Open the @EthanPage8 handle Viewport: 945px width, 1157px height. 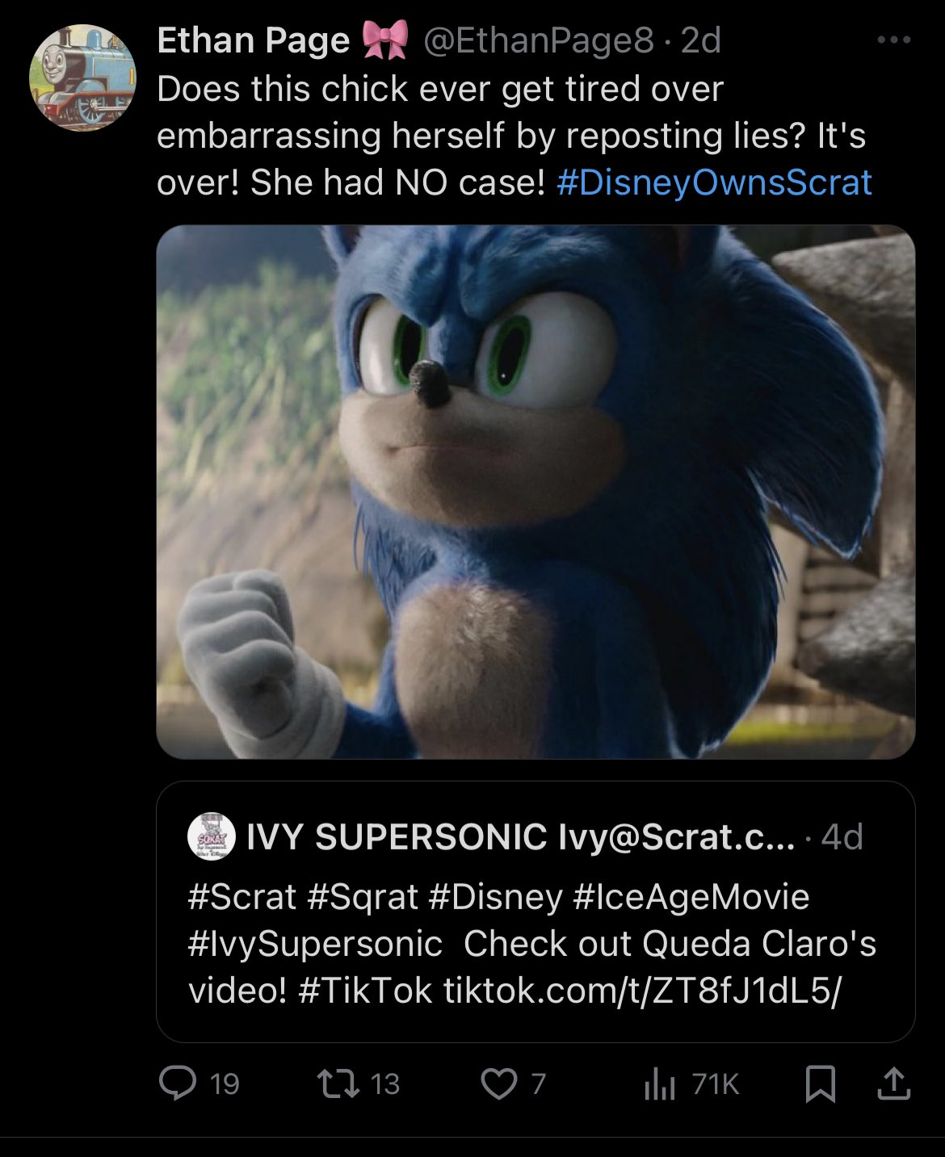pos(539,40)
